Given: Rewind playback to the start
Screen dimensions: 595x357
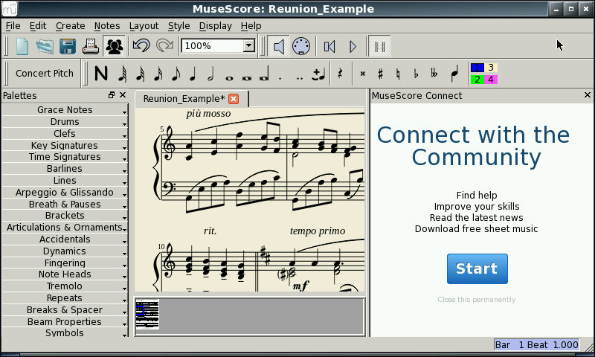Looking at the screenshot, I should (x=329, y=46).
